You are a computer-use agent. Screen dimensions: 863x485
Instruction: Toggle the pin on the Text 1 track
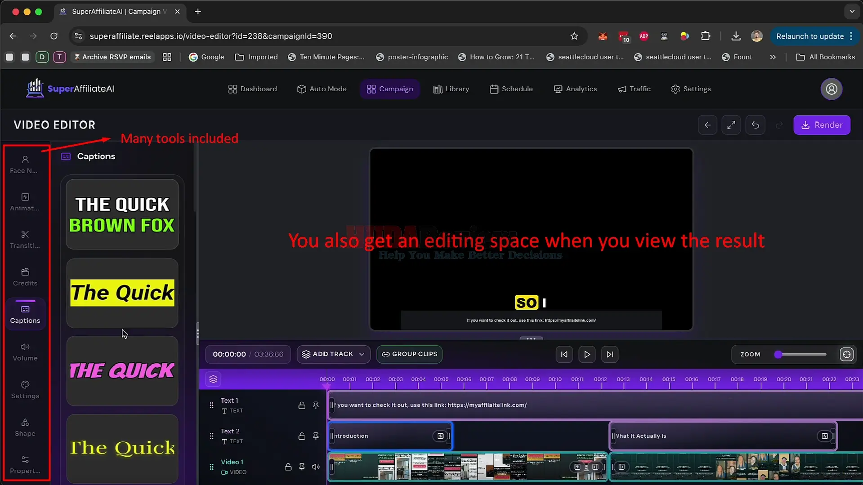pos(316,405)
